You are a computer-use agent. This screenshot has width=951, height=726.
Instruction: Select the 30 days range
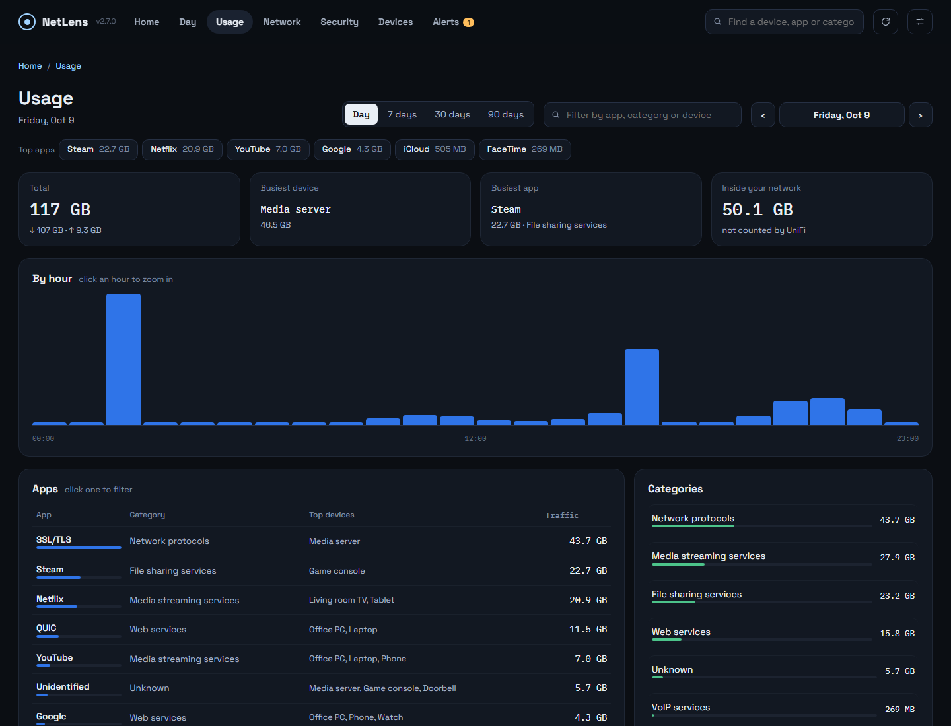click(x=452, y=114)
